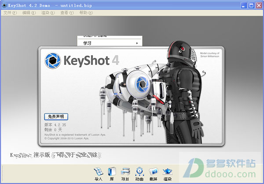This screenshot has width=264, height=184.
Task: Click the 剩余 0 天 remaining days text
Action: 53,130
